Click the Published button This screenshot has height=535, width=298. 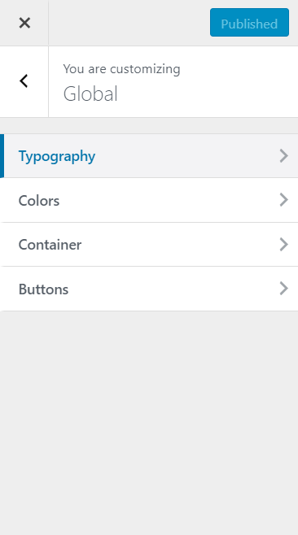click(249, 23)
